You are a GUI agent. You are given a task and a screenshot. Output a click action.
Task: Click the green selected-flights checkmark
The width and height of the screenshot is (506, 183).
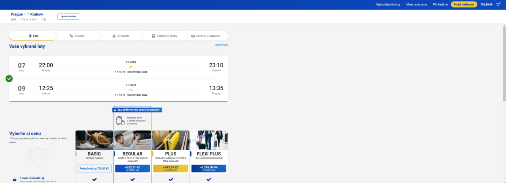point(9,78)
